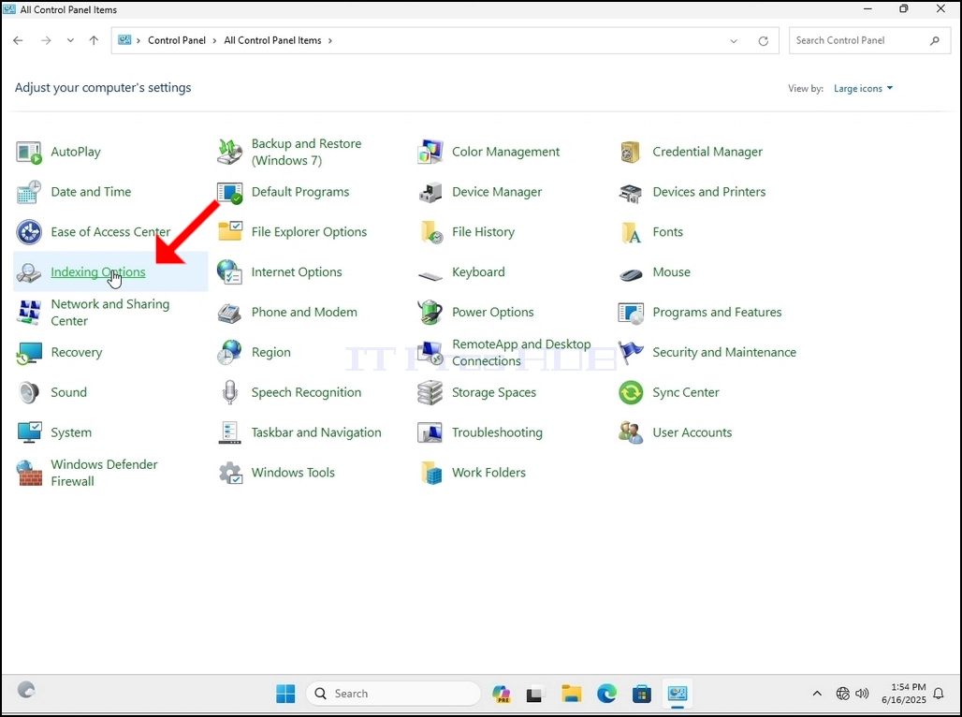
Task: Click the Date and Time icon
Action: point(28,192)
